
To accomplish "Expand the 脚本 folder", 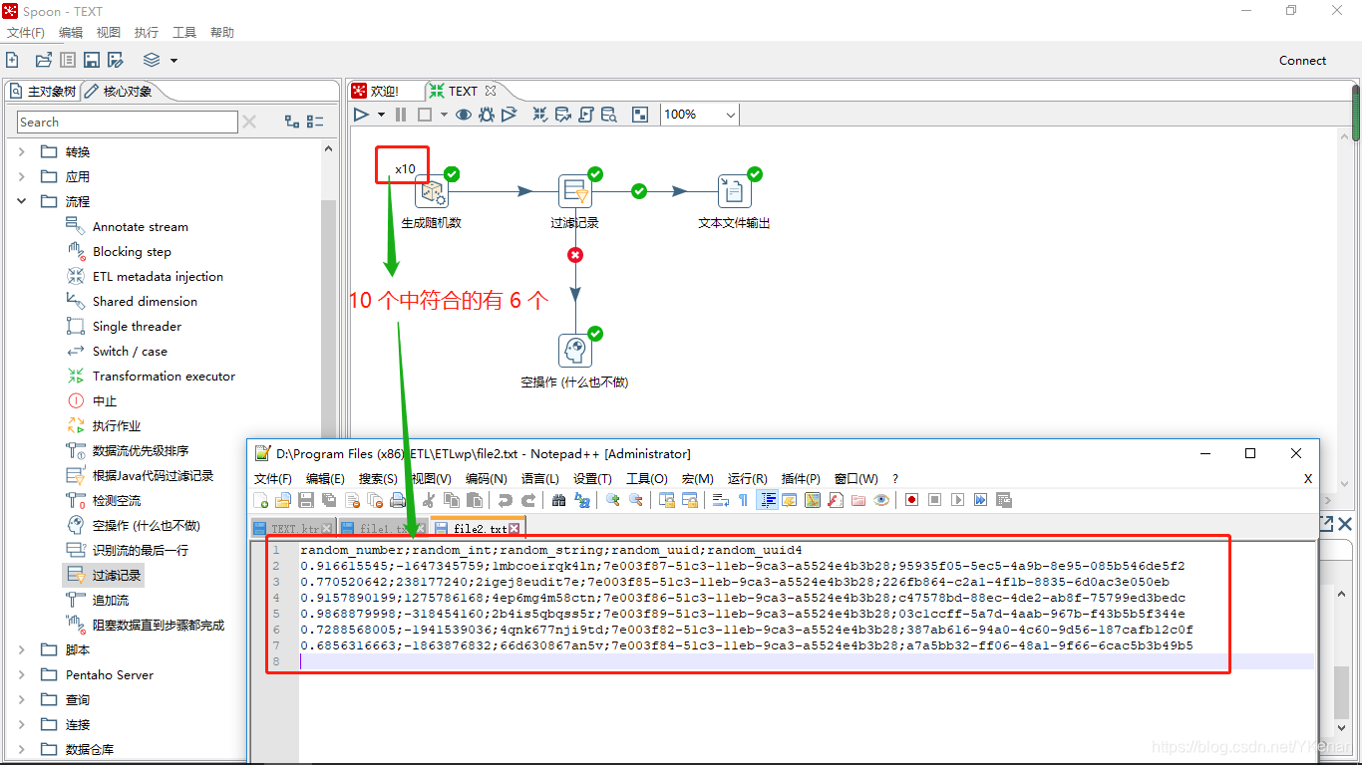I will 22,649.
